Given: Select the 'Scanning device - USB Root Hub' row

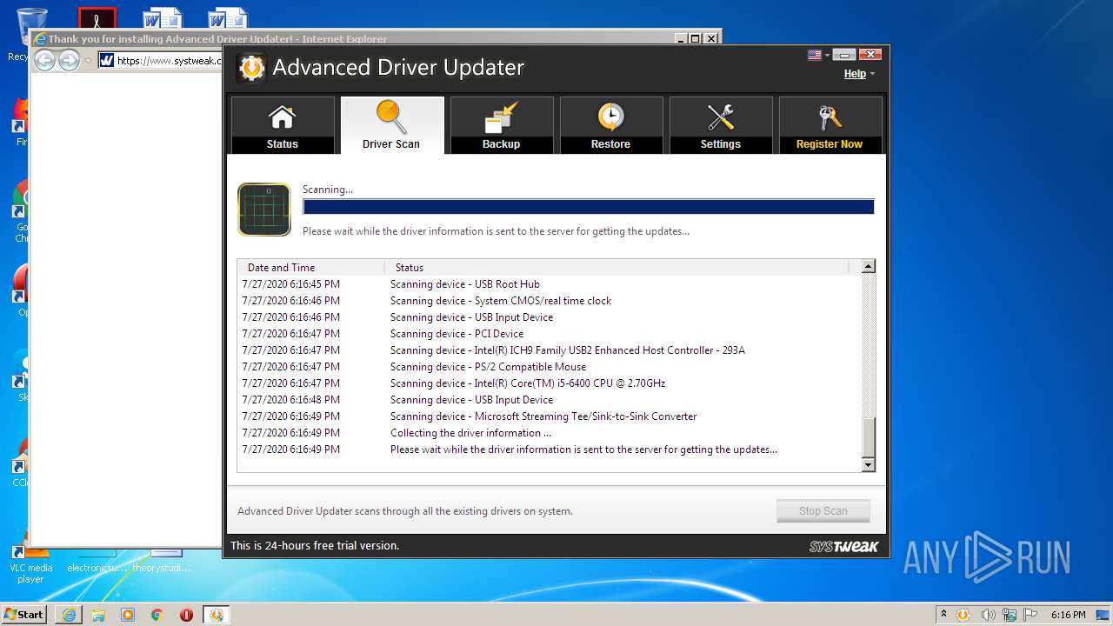Looking at the screenshot, I should pos(550,284).
